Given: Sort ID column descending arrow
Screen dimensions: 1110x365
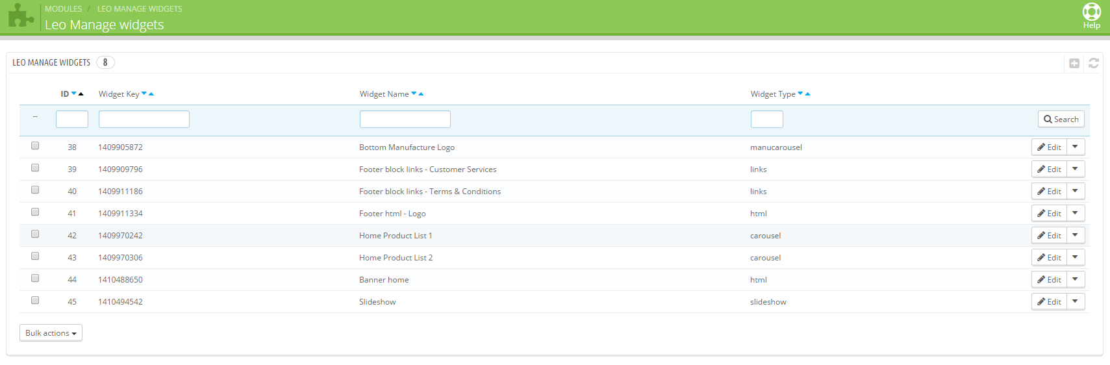Looking at the screenshot, I should [x=74, y=94].
